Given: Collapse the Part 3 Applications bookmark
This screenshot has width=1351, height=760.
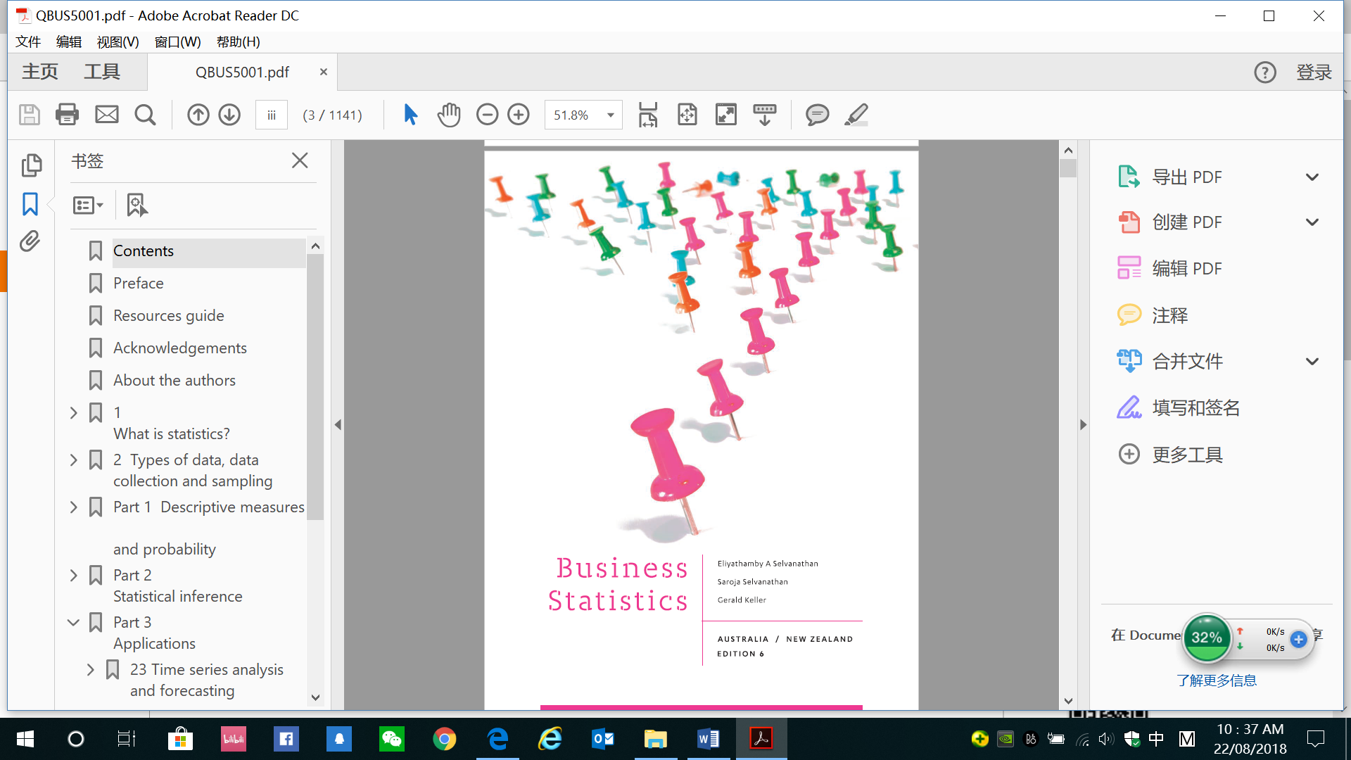Looking at the screenshot, I should 73,623.
